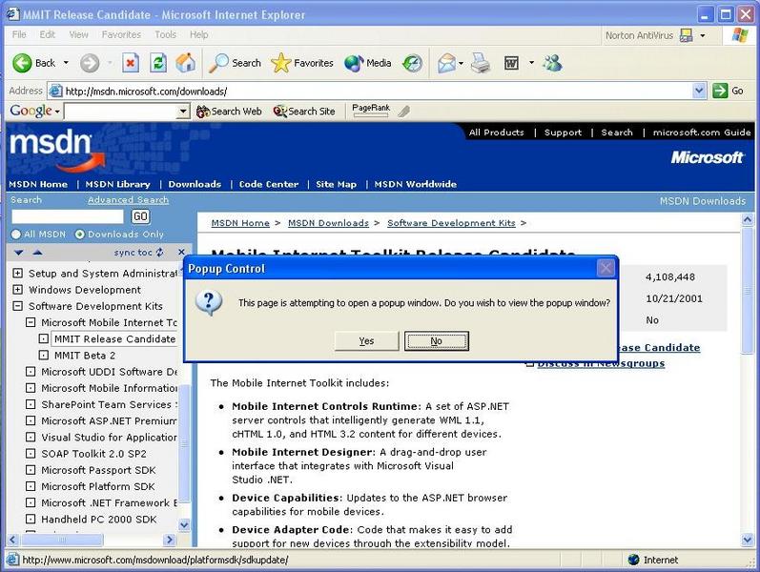Click the msdn logo

[x=57, y=150]
